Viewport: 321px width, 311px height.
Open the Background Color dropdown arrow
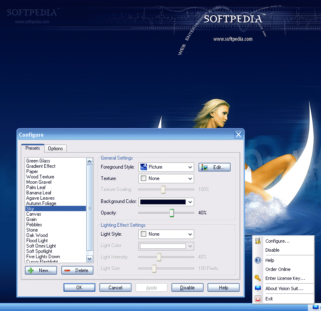(190, 202)
